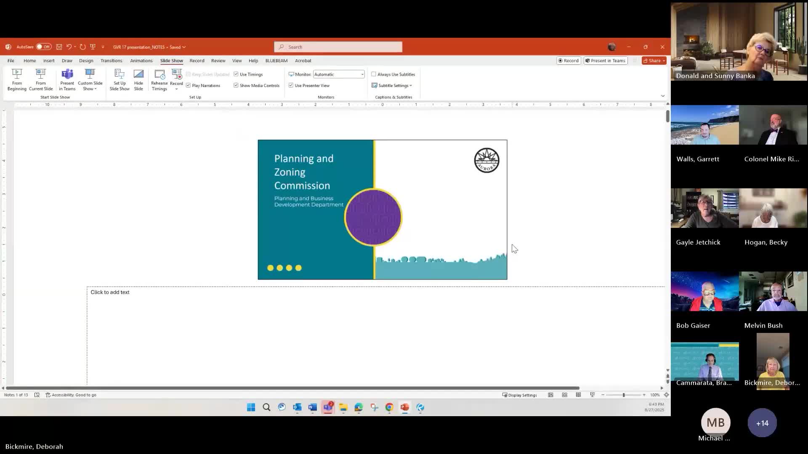The image size is (808, 454).
Task: Toggle AutoSave switch
Action: [x=43, y=47]
